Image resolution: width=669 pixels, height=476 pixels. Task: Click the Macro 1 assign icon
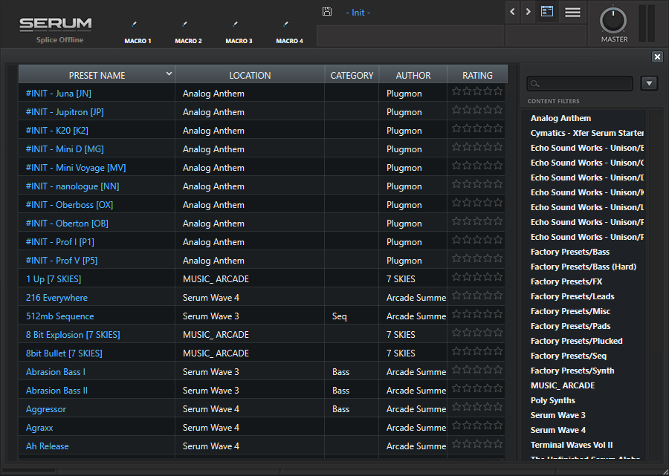click(x=134, y=25)
